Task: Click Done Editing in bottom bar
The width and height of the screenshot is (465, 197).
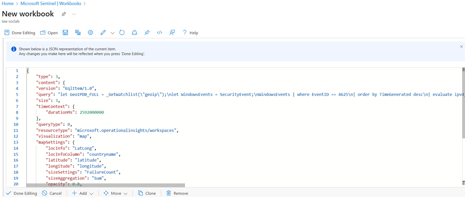Action: point(21,193)
